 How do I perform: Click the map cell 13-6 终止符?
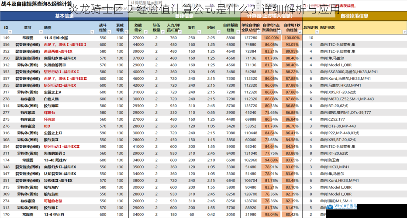coord(54,215)
